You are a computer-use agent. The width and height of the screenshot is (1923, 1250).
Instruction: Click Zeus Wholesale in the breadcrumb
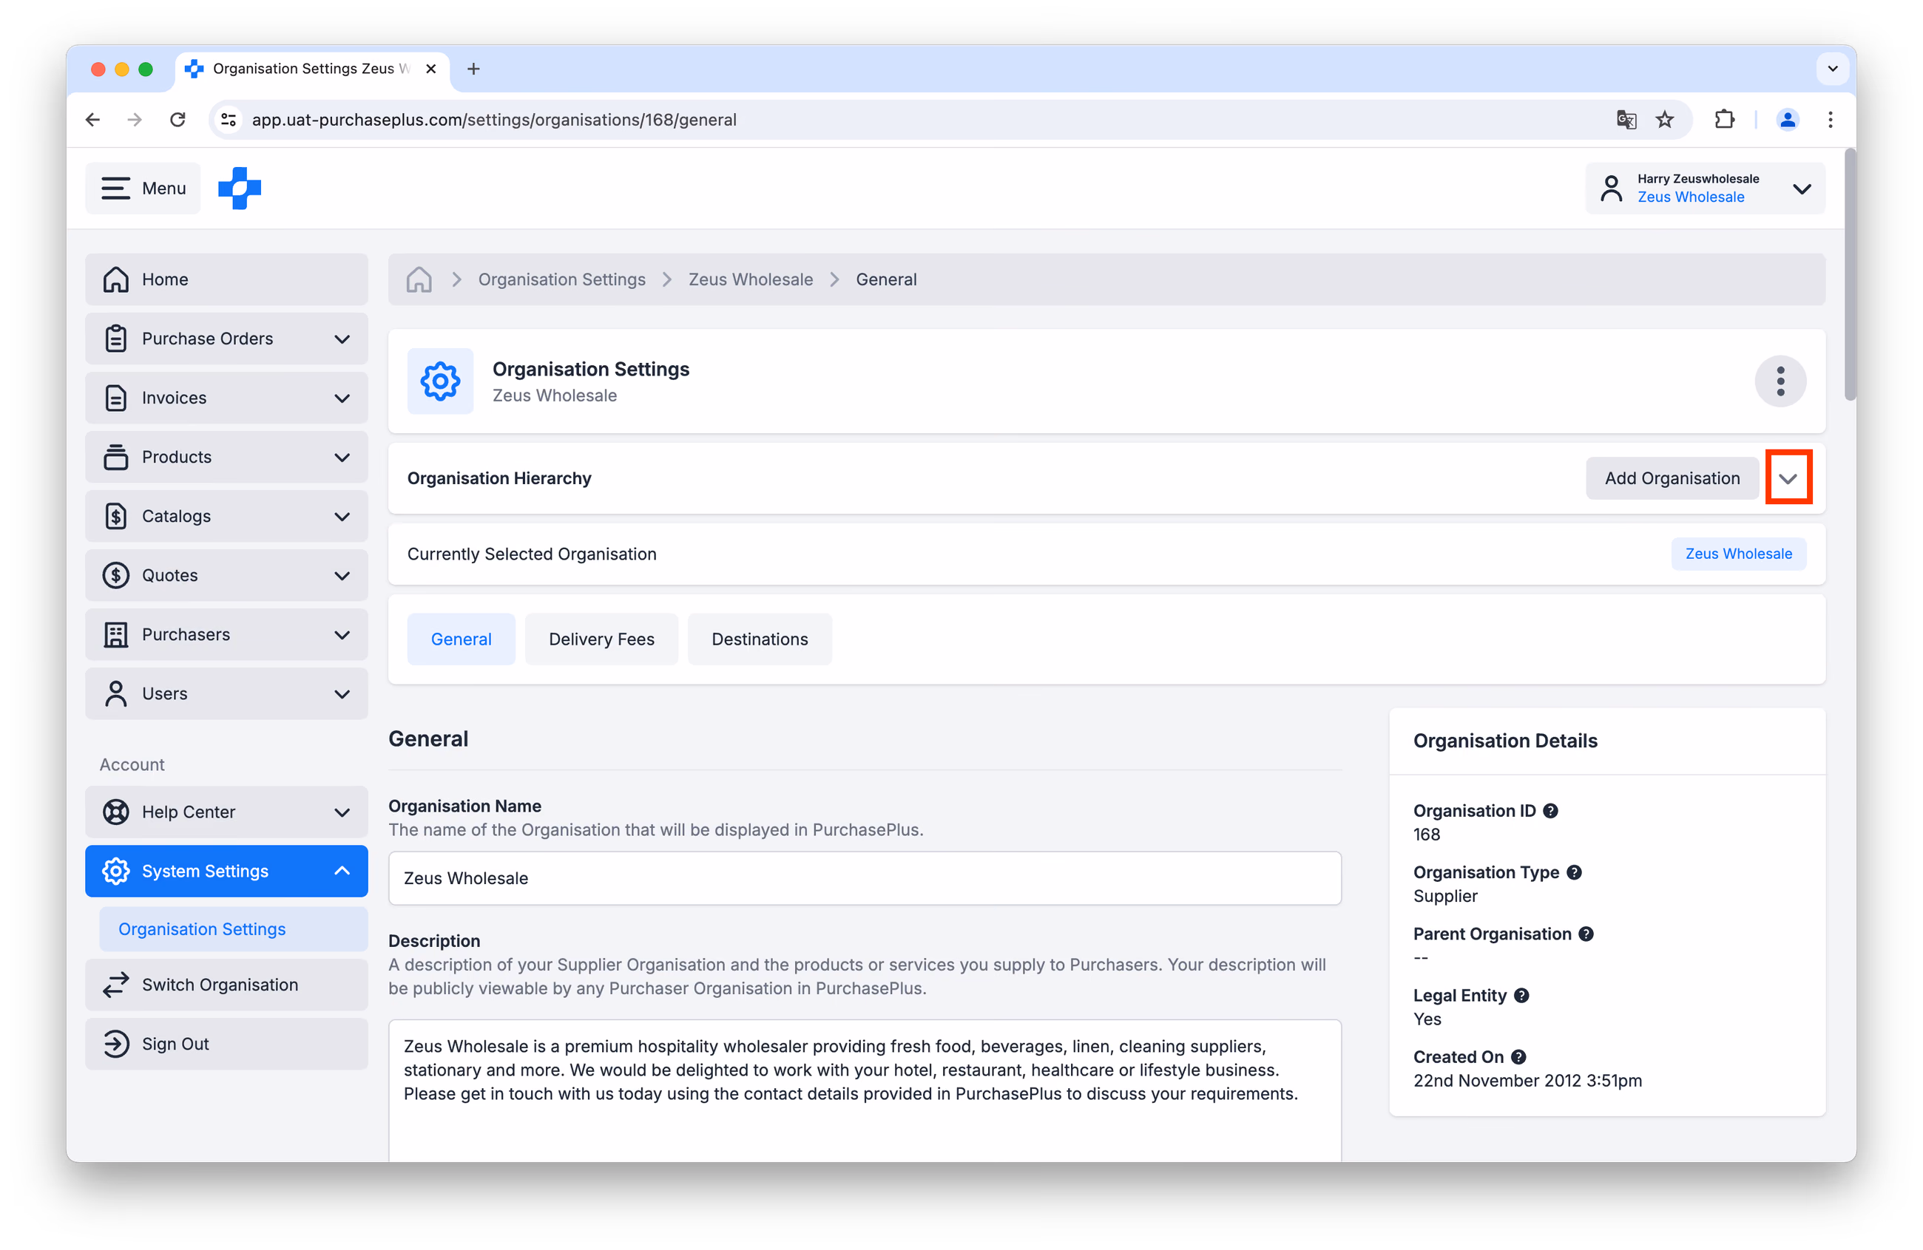[750, 279]
